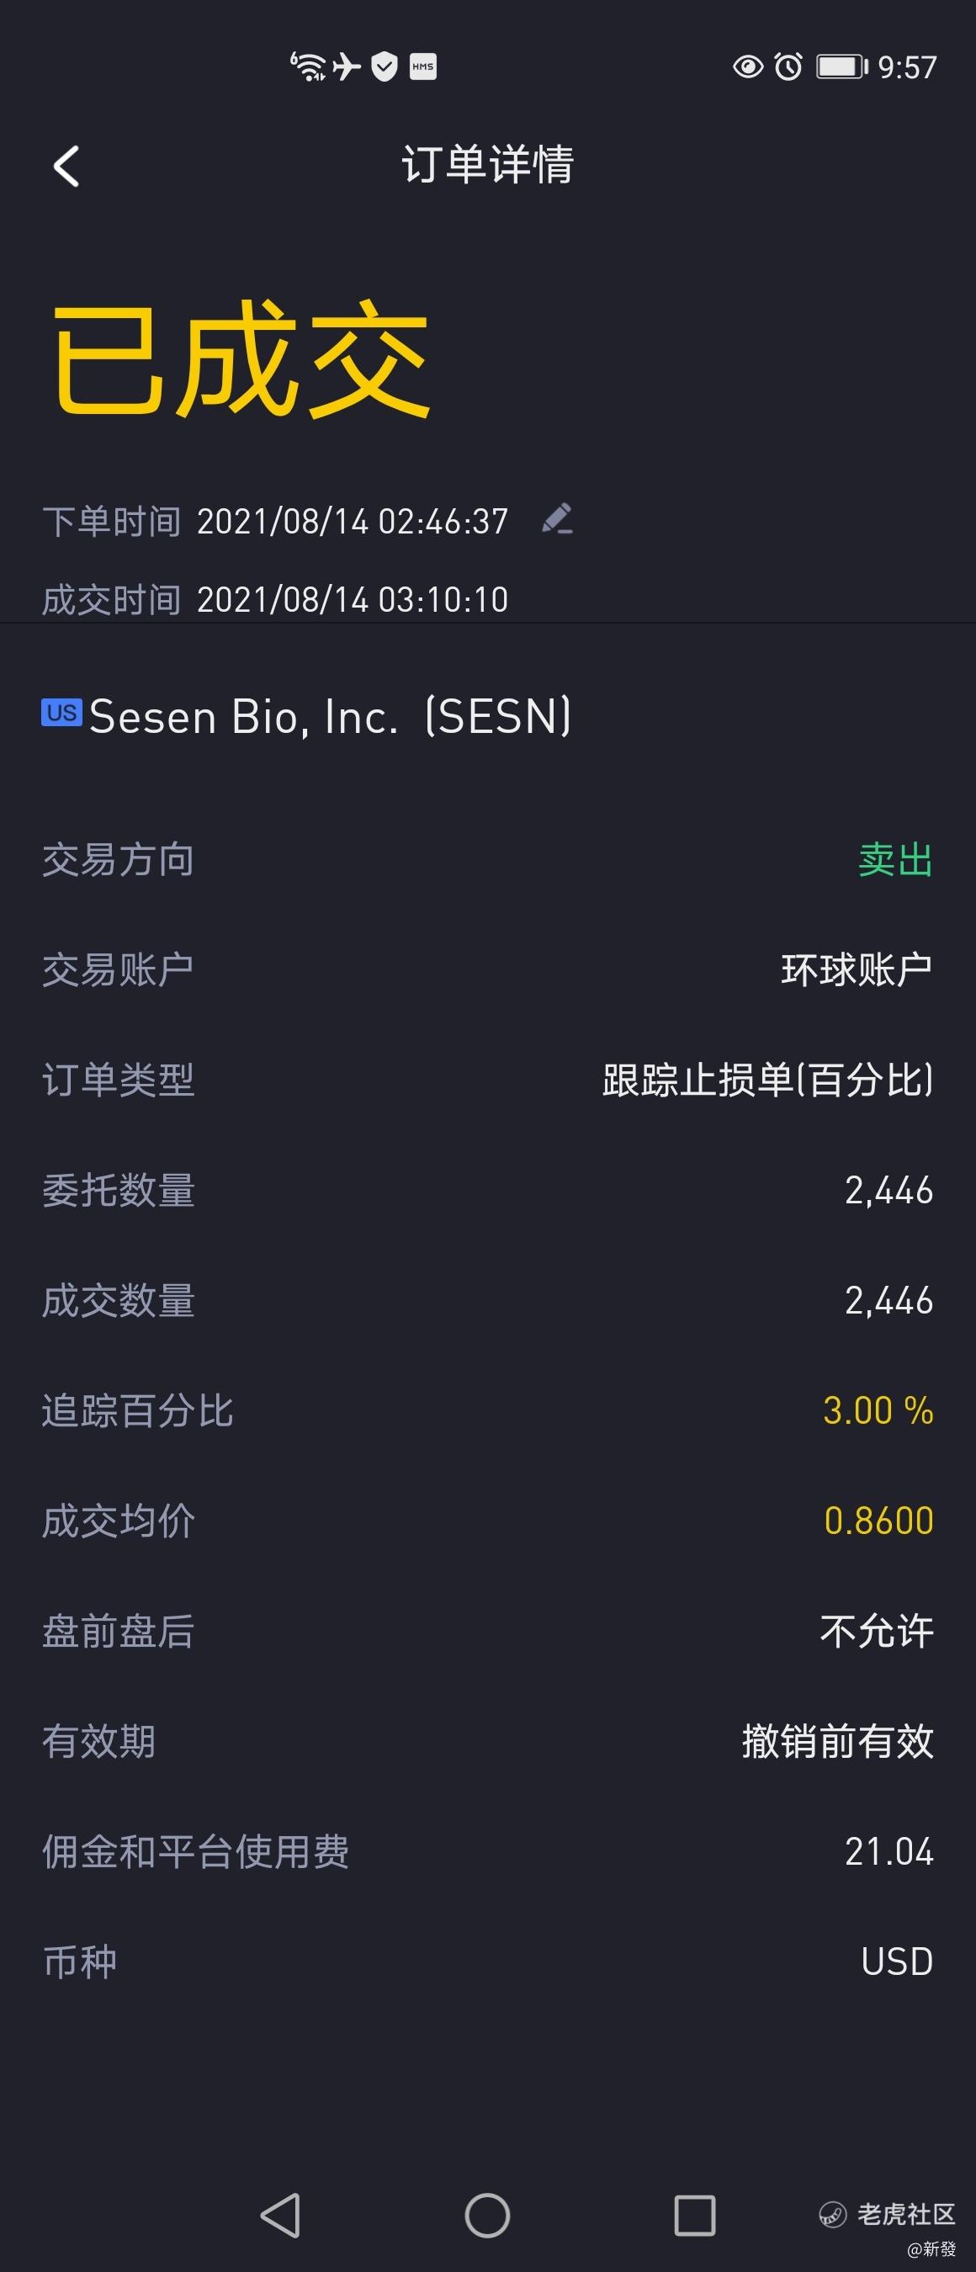Tap the Wi-Fi status icon
This screenshot has width=976, height=2272.
[x=309, y=66]
